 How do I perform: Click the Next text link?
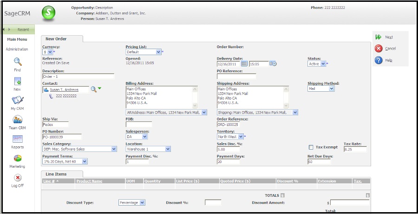[389, 37]
